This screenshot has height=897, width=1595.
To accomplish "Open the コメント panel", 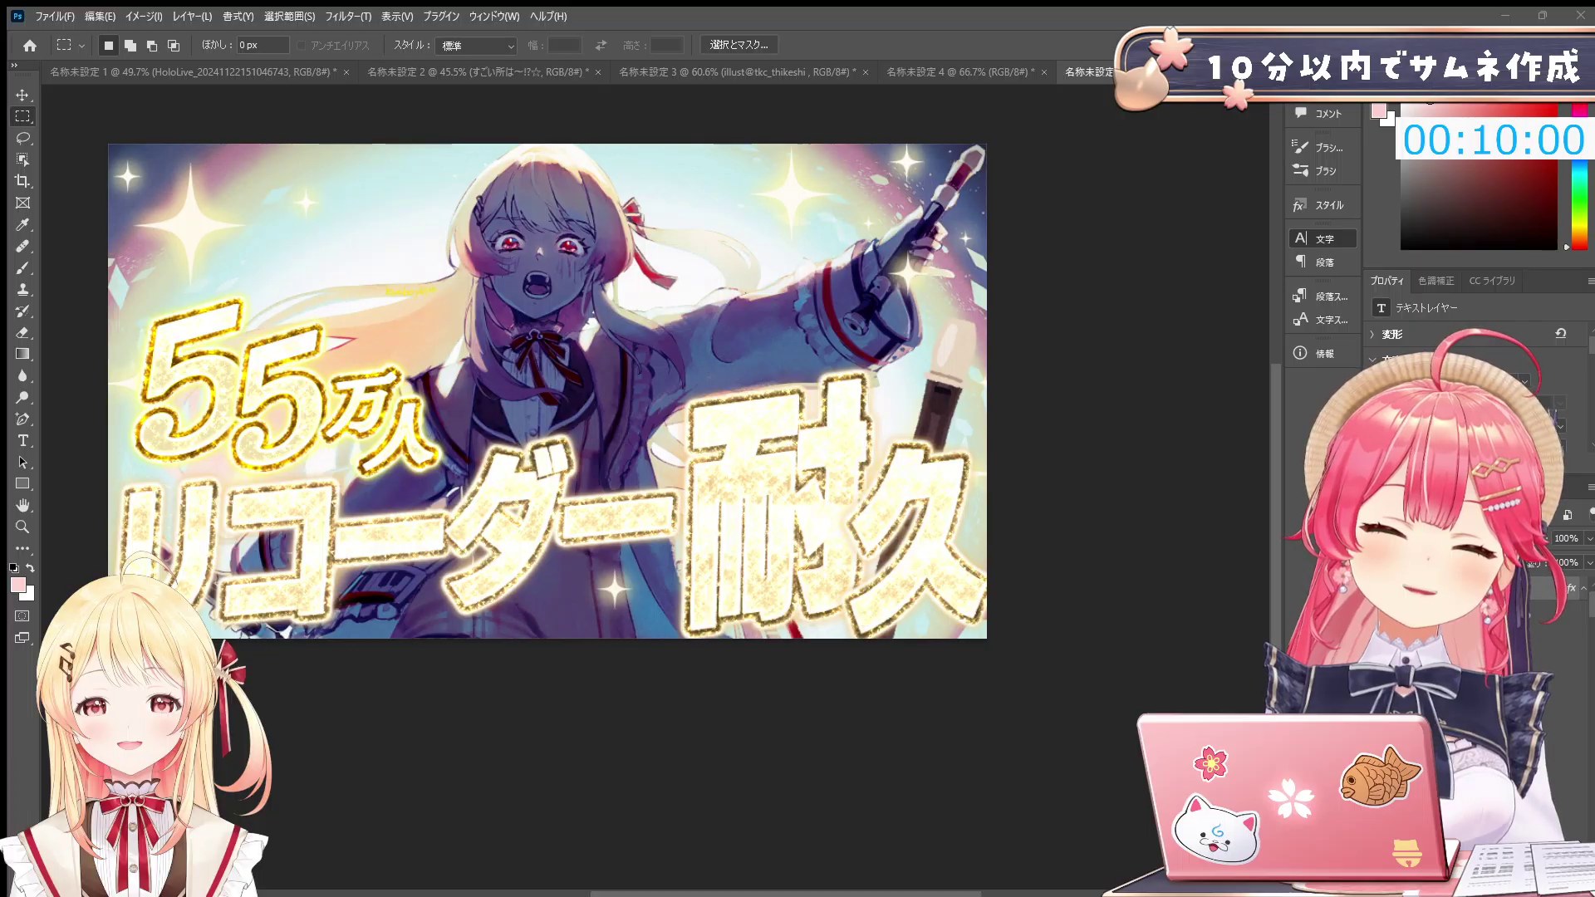I will click(1323, 114).
